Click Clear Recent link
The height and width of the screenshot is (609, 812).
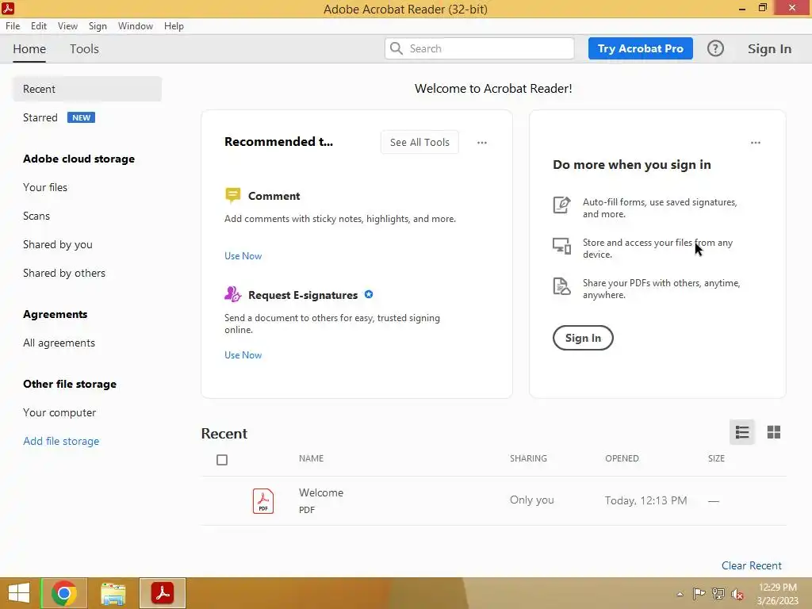tap(752, 565)
